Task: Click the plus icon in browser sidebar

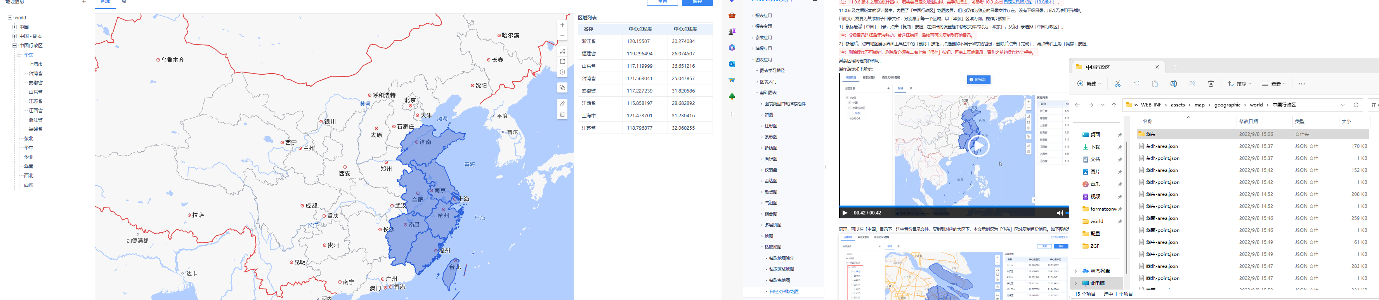Action: tap(732, 114)
